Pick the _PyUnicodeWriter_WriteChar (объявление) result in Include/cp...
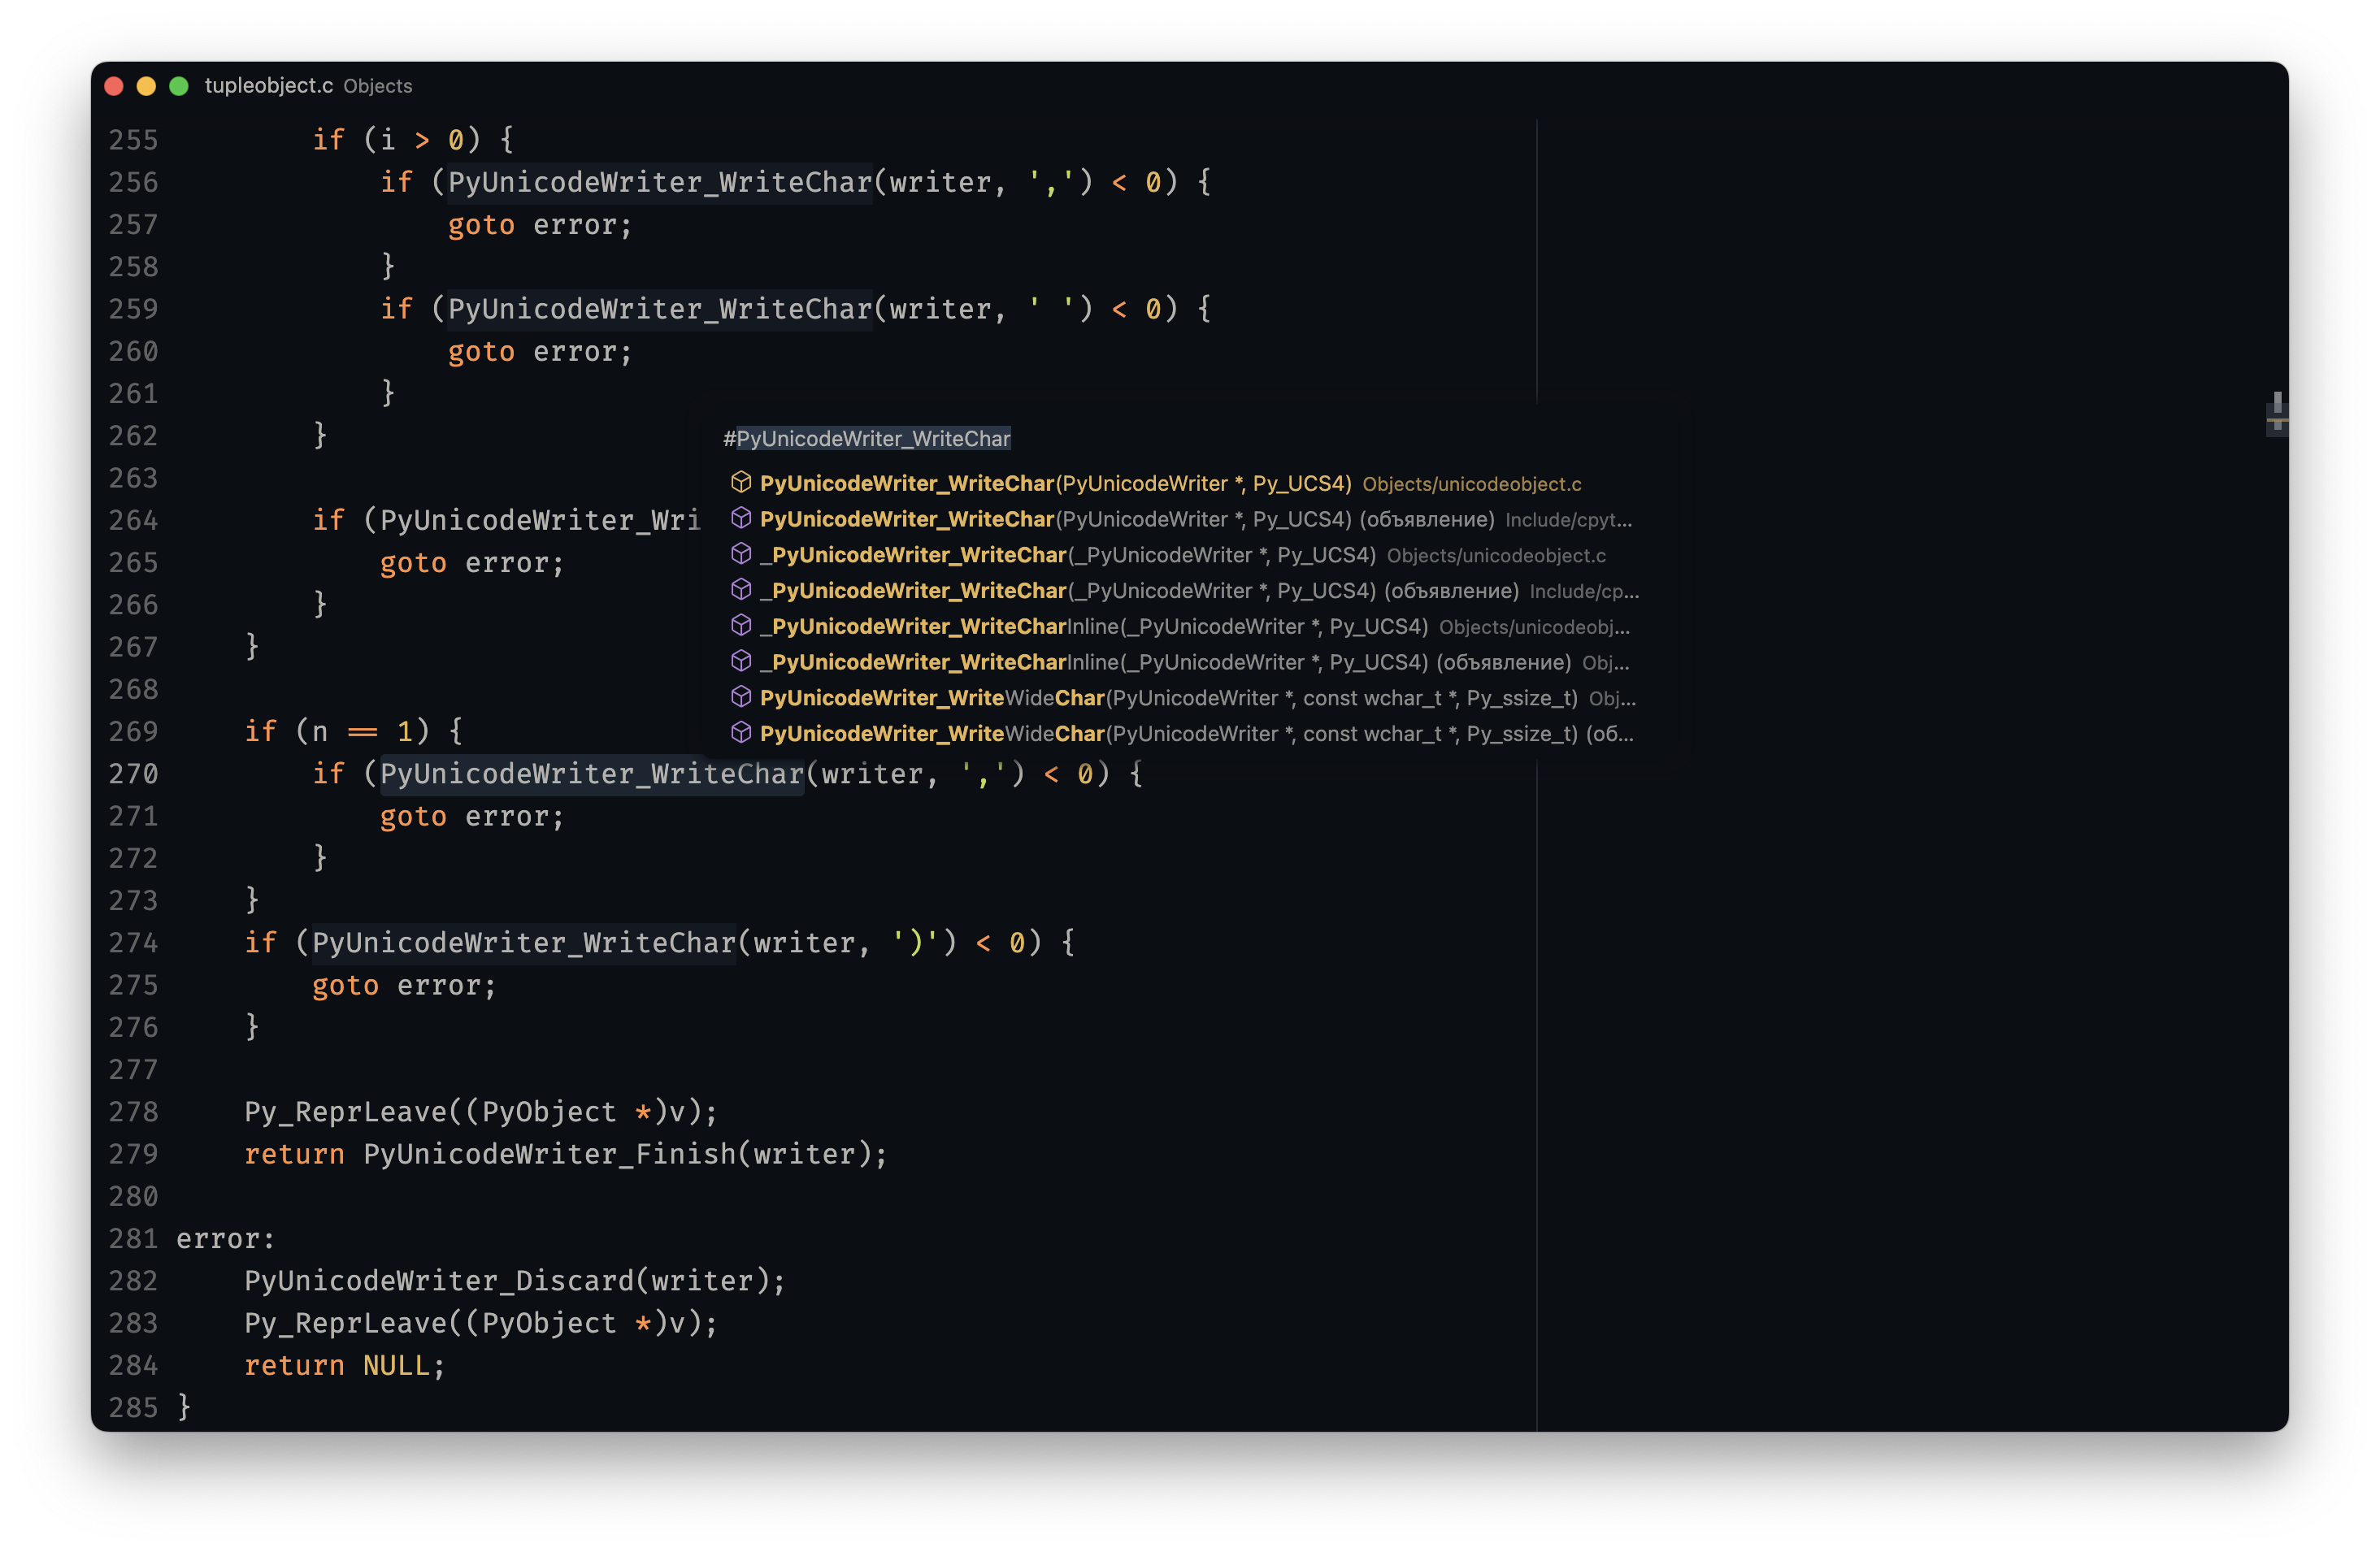Image resolution: width=2380 pixels, height=1552 pixels. [x=1180, y=591]
